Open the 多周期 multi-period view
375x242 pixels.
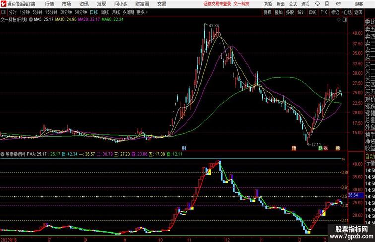[128, 12]
